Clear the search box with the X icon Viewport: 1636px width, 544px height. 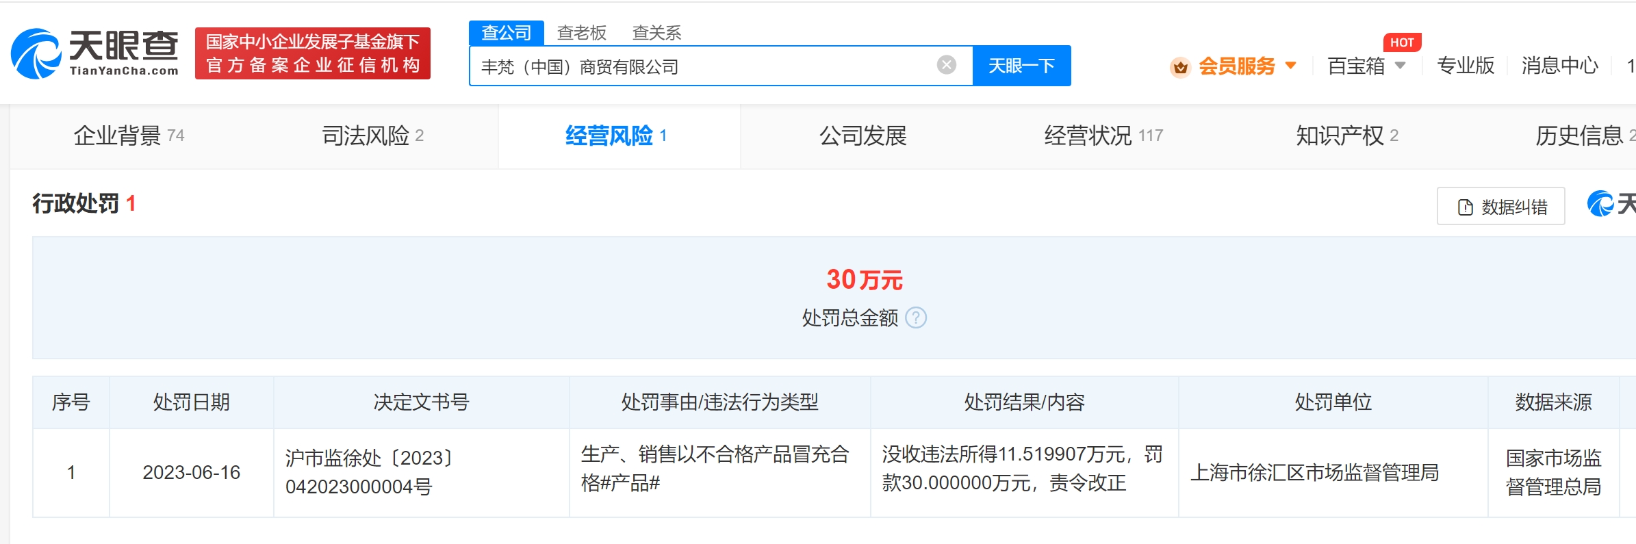coord(947,65)
